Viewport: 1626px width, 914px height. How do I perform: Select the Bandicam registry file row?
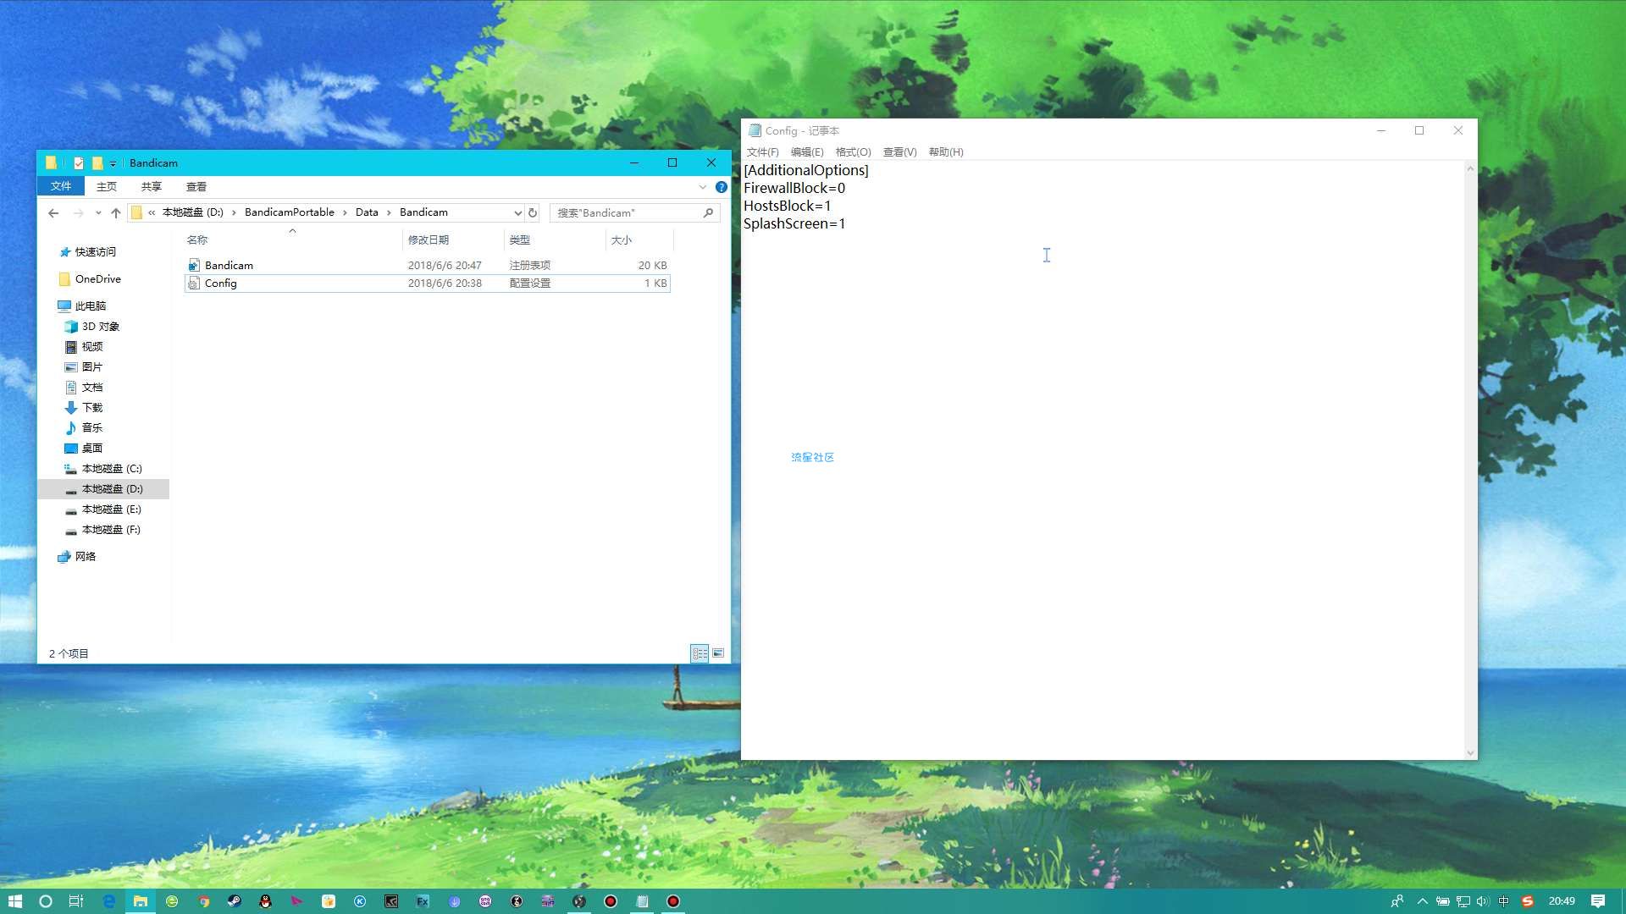coord(427,265)
